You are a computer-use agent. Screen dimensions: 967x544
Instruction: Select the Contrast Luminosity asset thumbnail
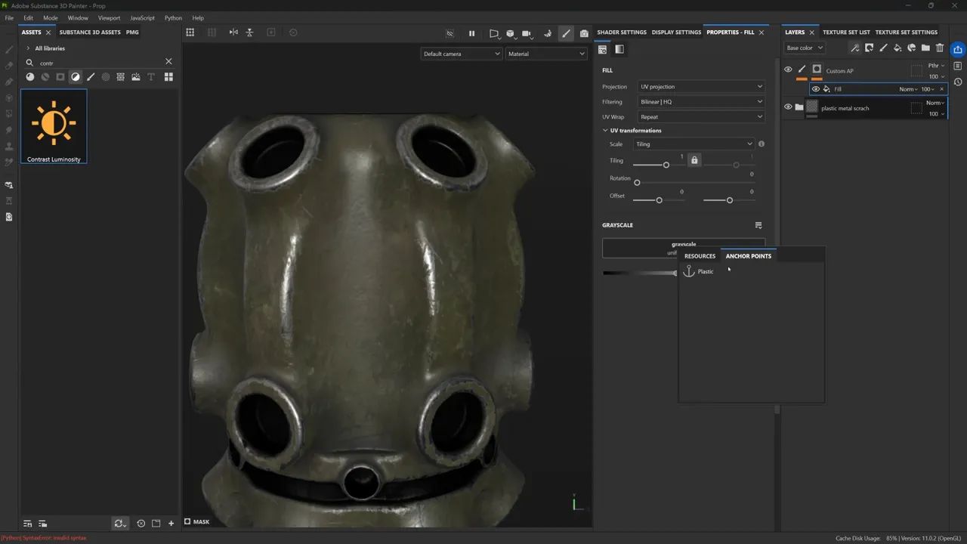point(54,125)
